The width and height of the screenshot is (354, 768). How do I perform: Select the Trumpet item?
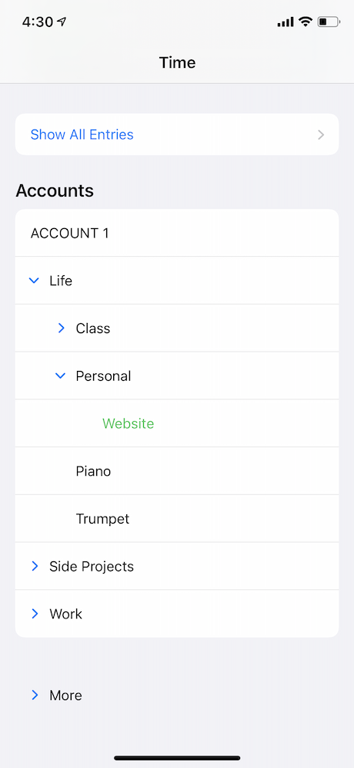102,519
